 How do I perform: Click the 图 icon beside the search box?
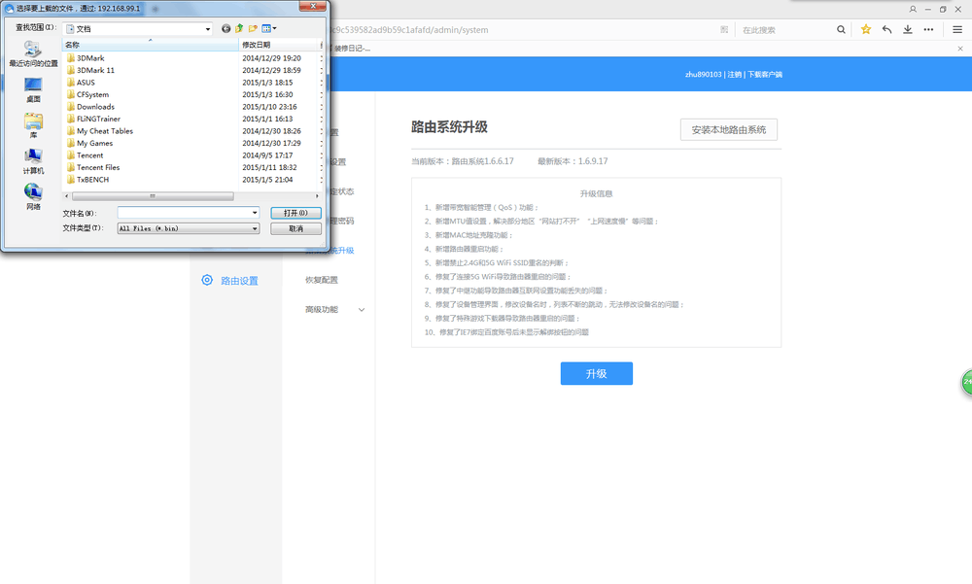(x=724, y=30)
